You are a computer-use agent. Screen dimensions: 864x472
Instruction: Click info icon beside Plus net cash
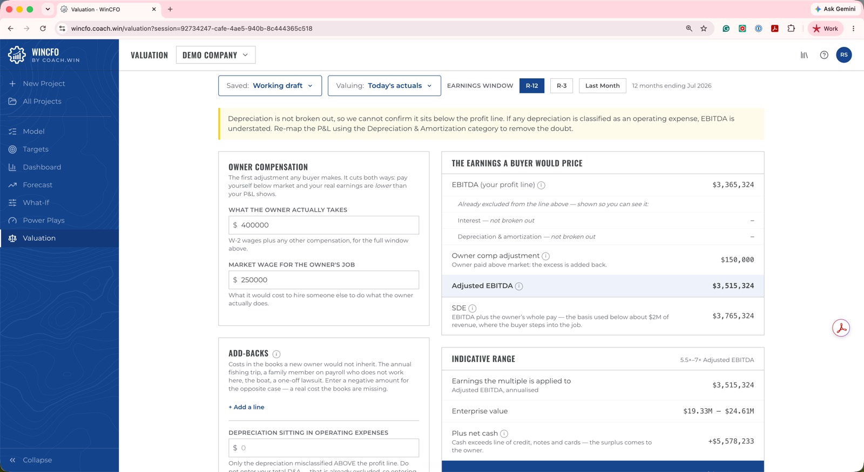point(504,434)
